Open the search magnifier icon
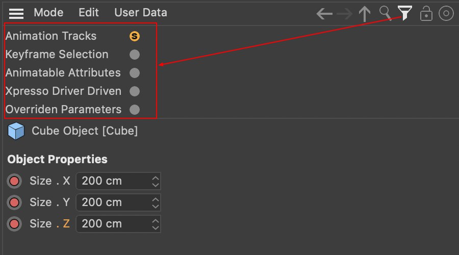Screen dimensions: 459x255 point(385,12)
